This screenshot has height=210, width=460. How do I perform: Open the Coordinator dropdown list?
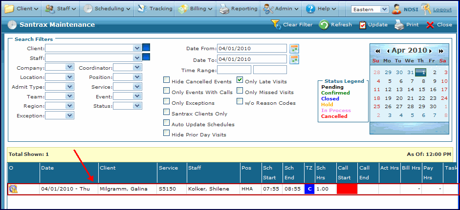click(x=137, y=67)
